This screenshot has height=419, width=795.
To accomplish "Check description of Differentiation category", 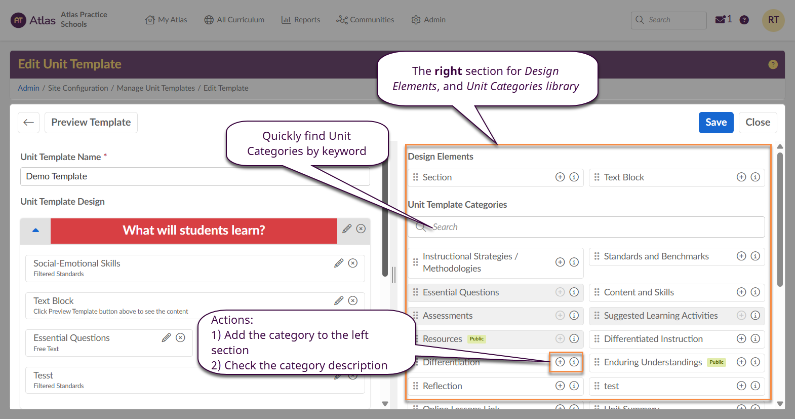I will pos(574,362).
